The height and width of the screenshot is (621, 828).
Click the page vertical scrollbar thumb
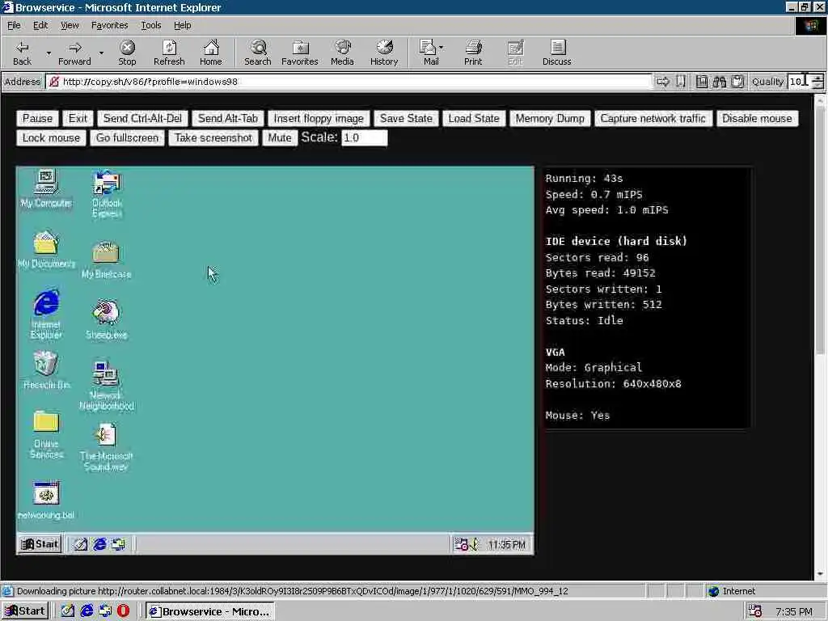tap(820, 230)
